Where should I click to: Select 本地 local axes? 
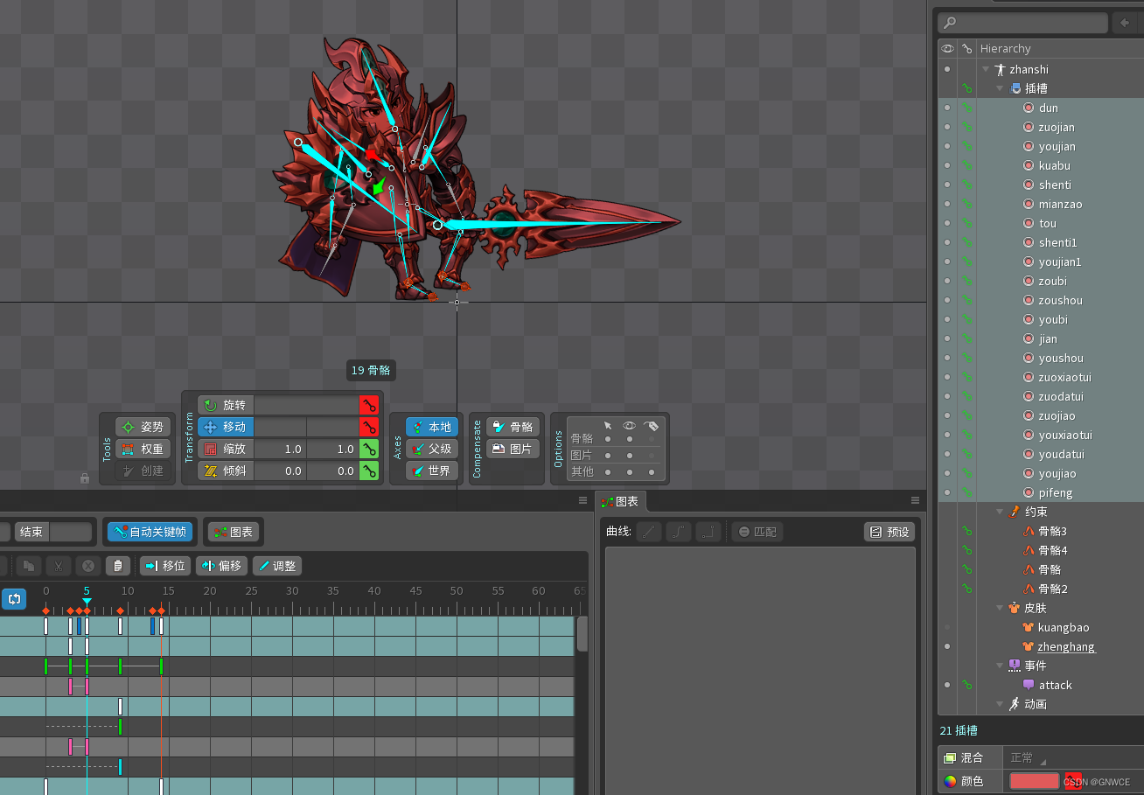(x=431, y=427)
